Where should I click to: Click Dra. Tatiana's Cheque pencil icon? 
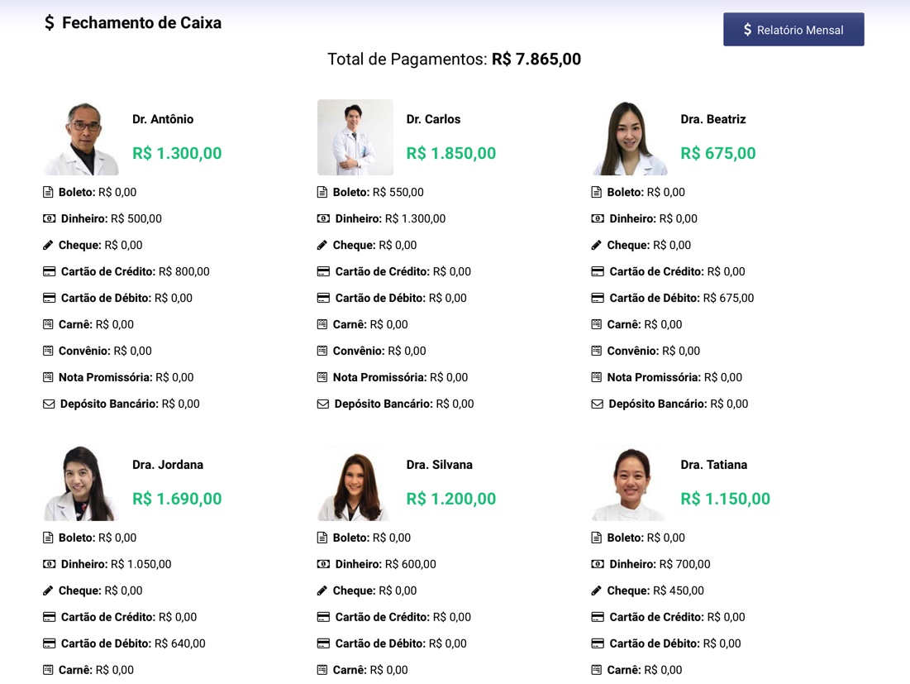click(596, 591)
